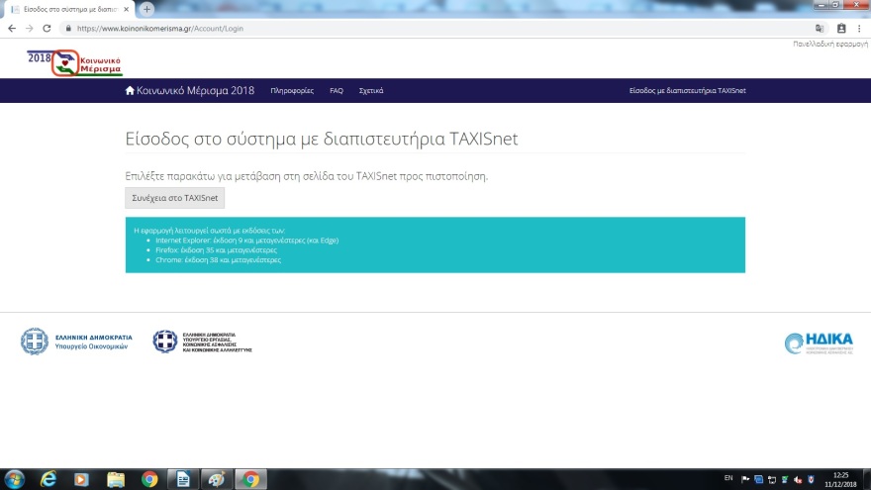Screen dimensions: 871x490
Task: Click the URL address bar field
Action: tap(396, 28)
